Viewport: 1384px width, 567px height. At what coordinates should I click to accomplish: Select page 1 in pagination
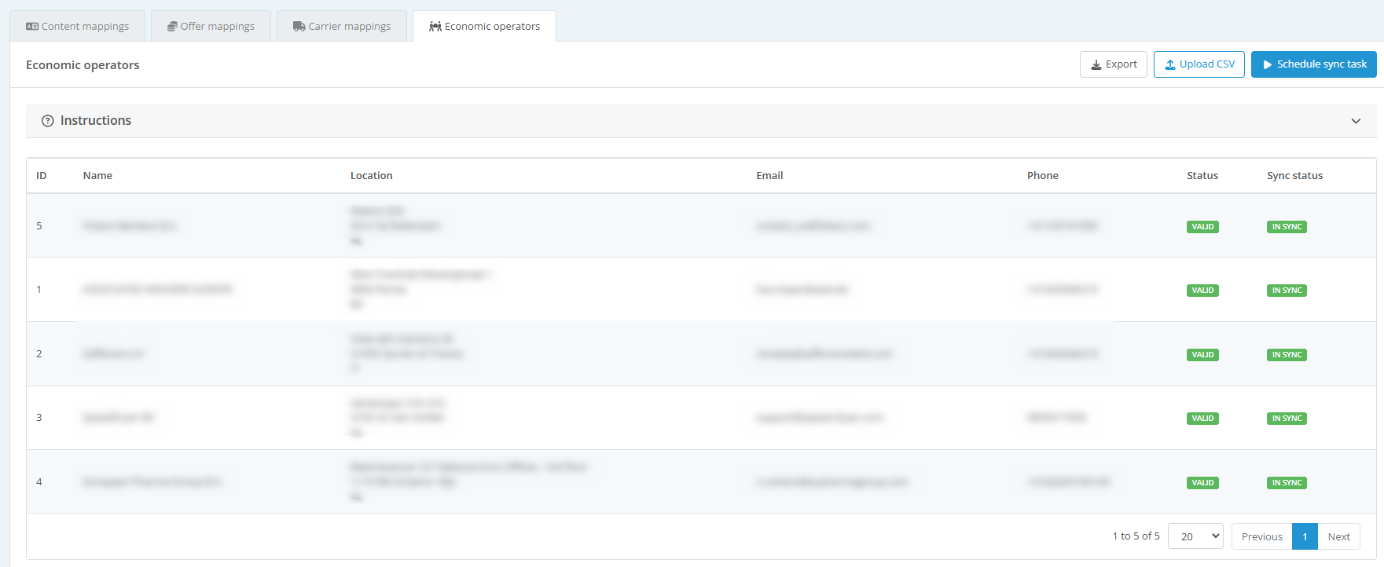click(1305, 536)
